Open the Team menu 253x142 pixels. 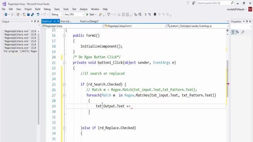57,9
